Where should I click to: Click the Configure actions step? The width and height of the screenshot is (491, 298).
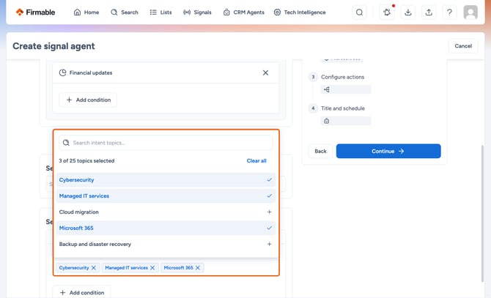coord(342,77)
